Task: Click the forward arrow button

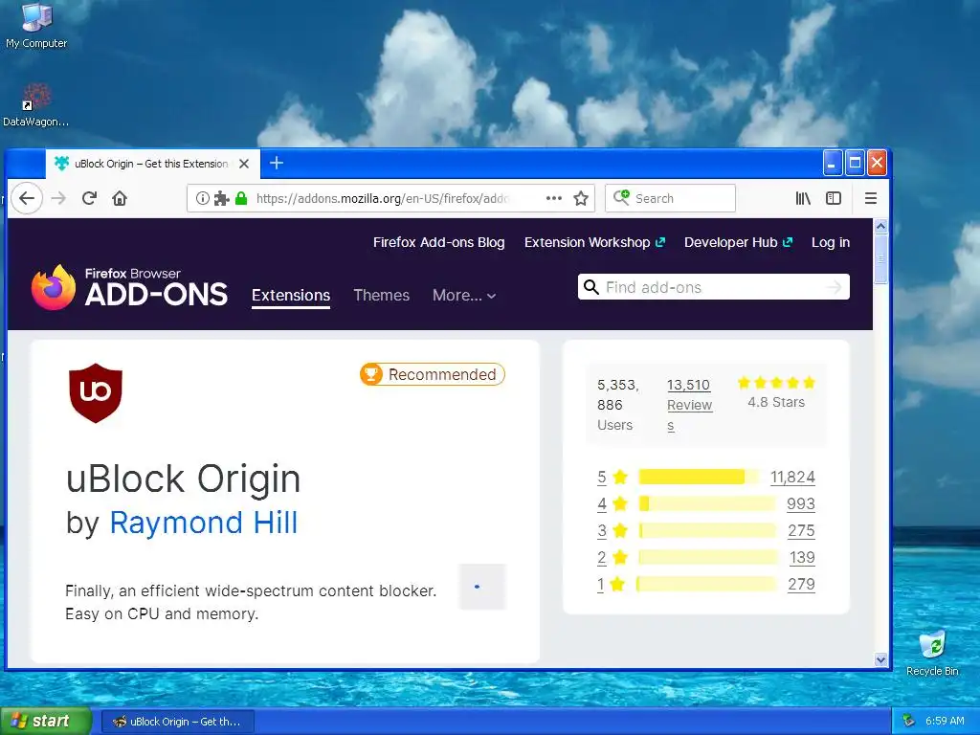Action: [x=58, y=198]
